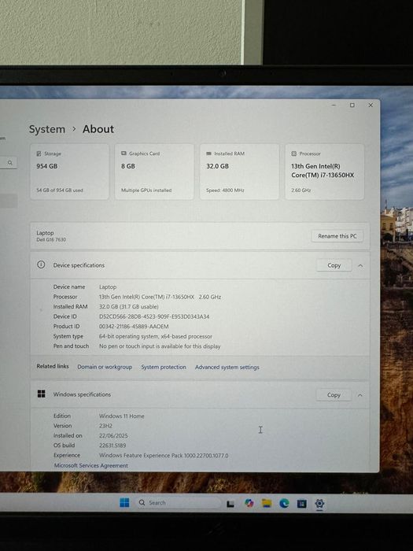Minimize the Settings window

pyautogui.click(x=334, y=105)
